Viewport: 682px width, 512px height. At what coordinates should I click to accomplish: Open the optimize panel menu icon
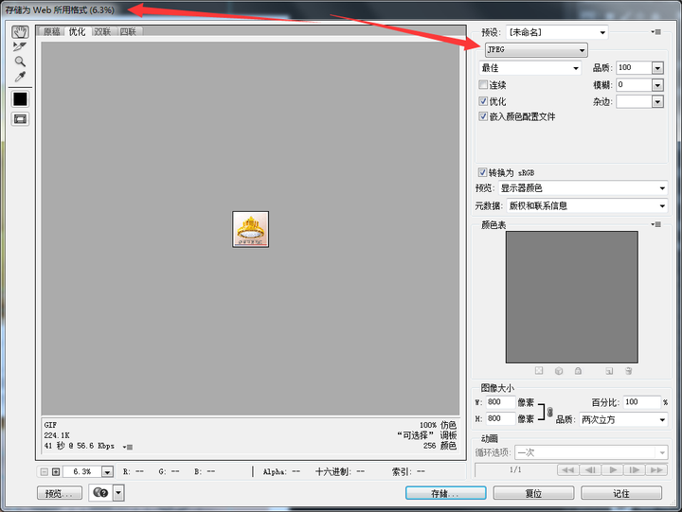click(x=656, y=32)
